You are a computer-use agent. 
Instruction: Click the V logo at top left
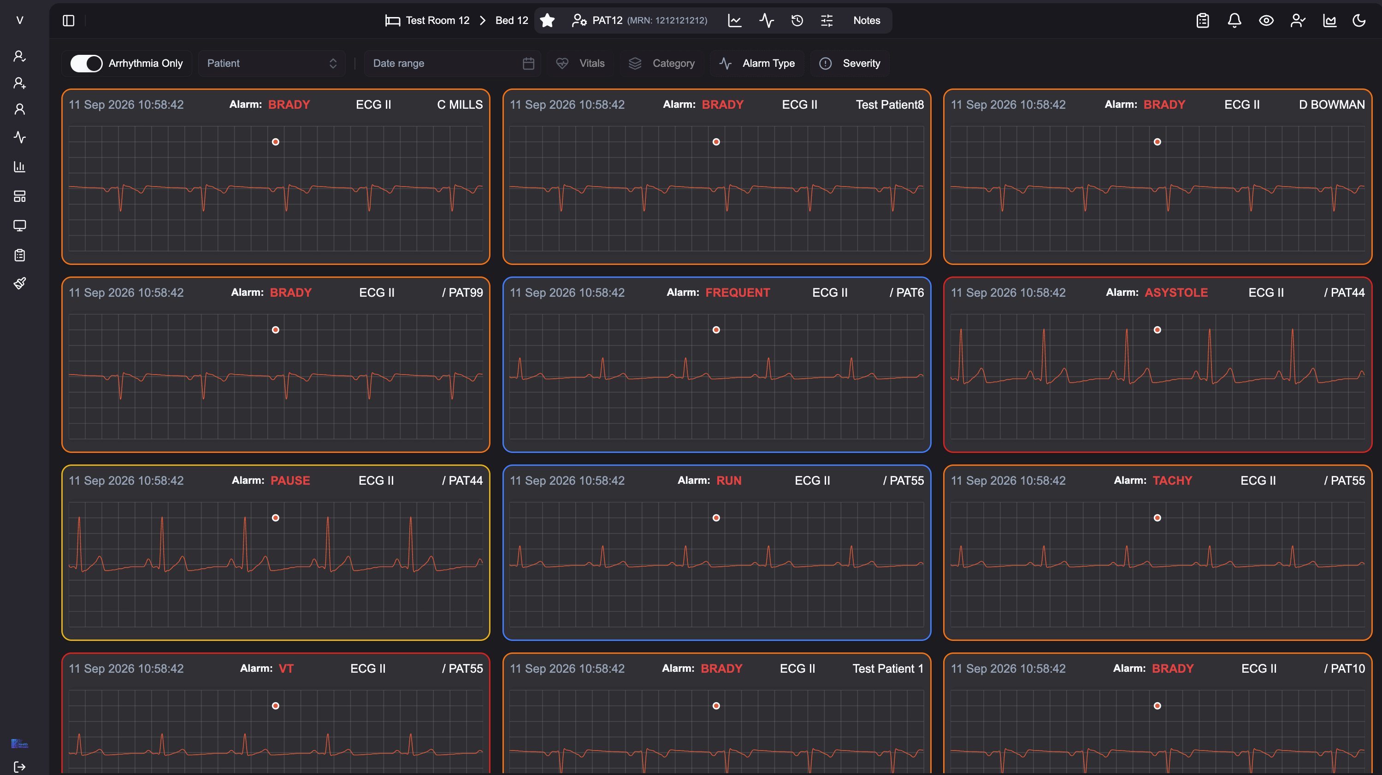coord(20,20)
